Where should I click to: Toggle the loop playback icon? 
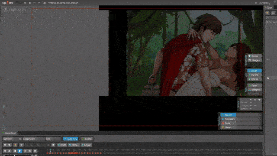35,151
